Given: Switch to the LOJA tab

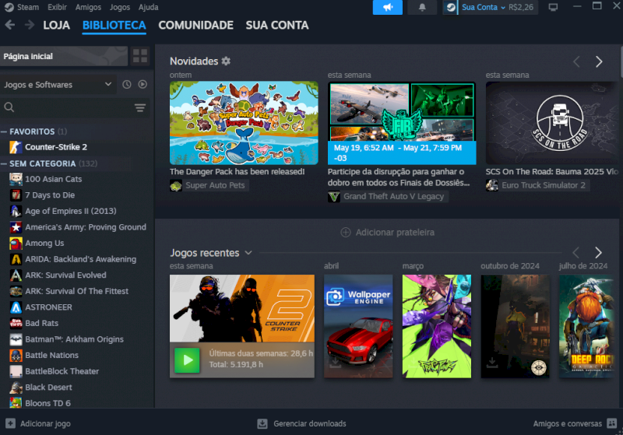Looking at the screenshot, I should pos(56,25).
